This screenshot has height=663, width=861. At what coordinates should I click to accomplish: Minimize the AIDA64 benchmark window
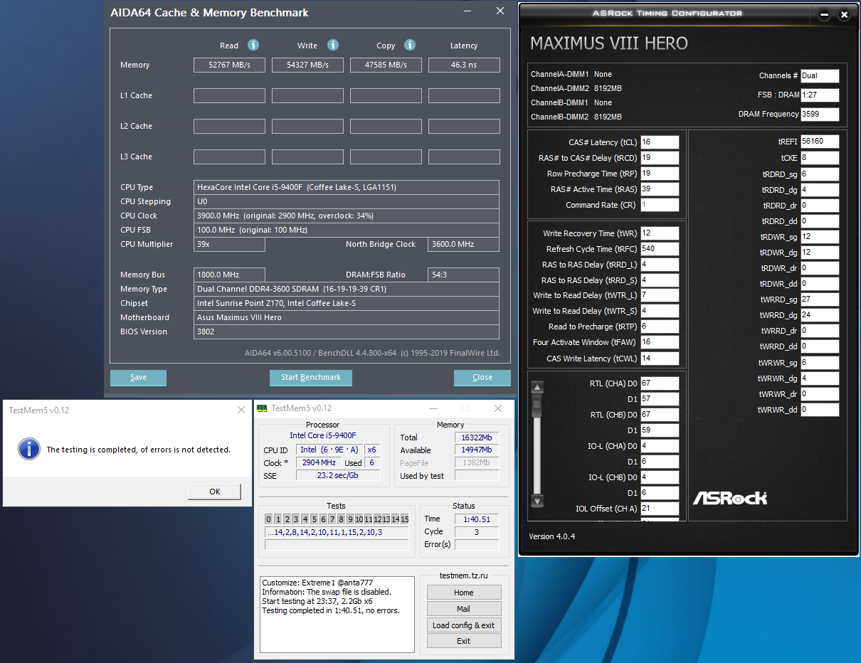click(468, 11)
